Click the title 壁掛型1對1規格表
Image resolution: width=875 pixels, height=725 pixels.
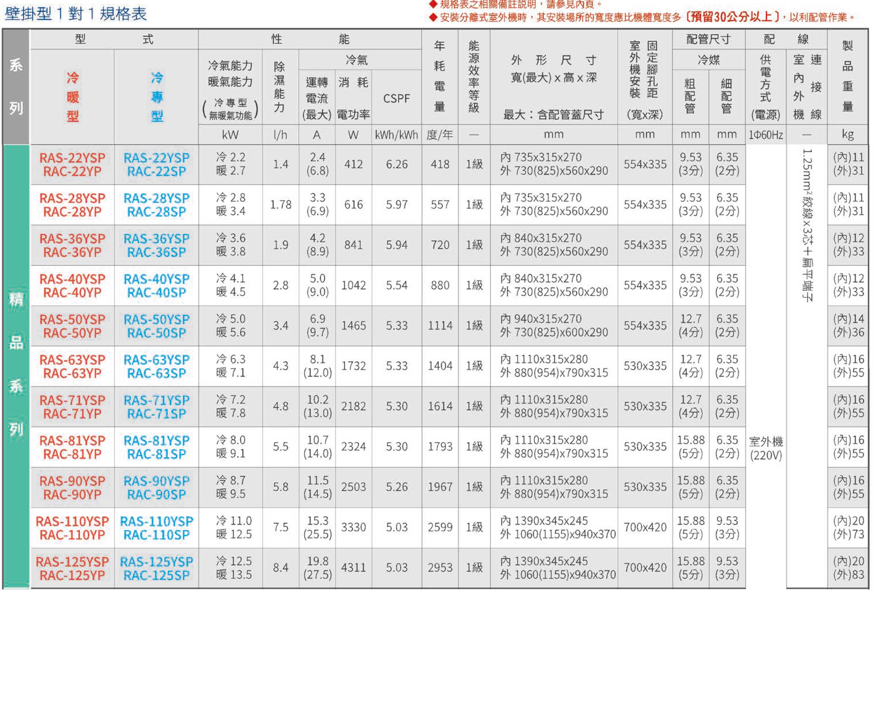coord(76,14)
